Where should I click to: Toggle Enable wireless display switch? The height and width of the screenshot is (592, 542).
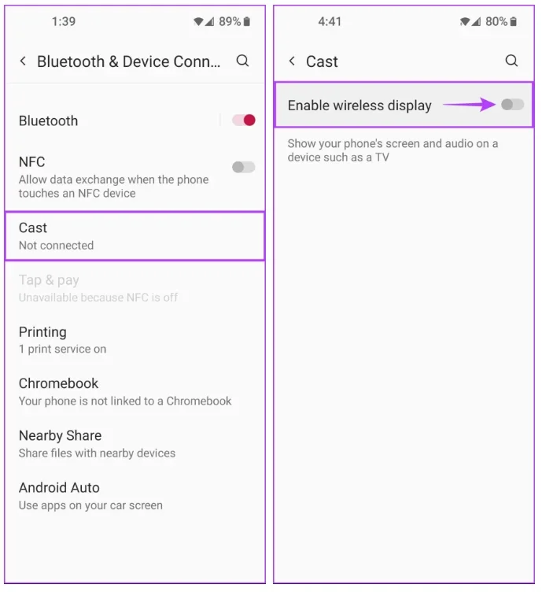pos(512,105)
